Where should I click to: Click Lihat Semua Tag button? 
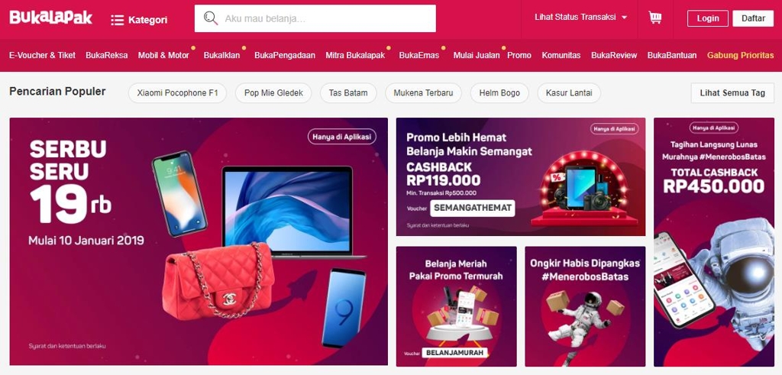coord(732,92)
